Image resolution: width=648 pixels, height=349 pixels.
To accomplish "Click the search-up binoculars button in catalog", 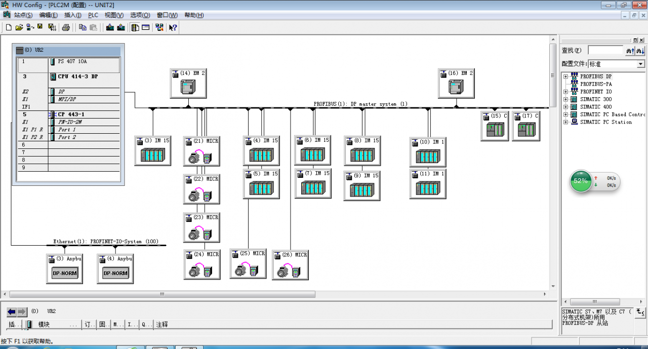I will (630, 51).
